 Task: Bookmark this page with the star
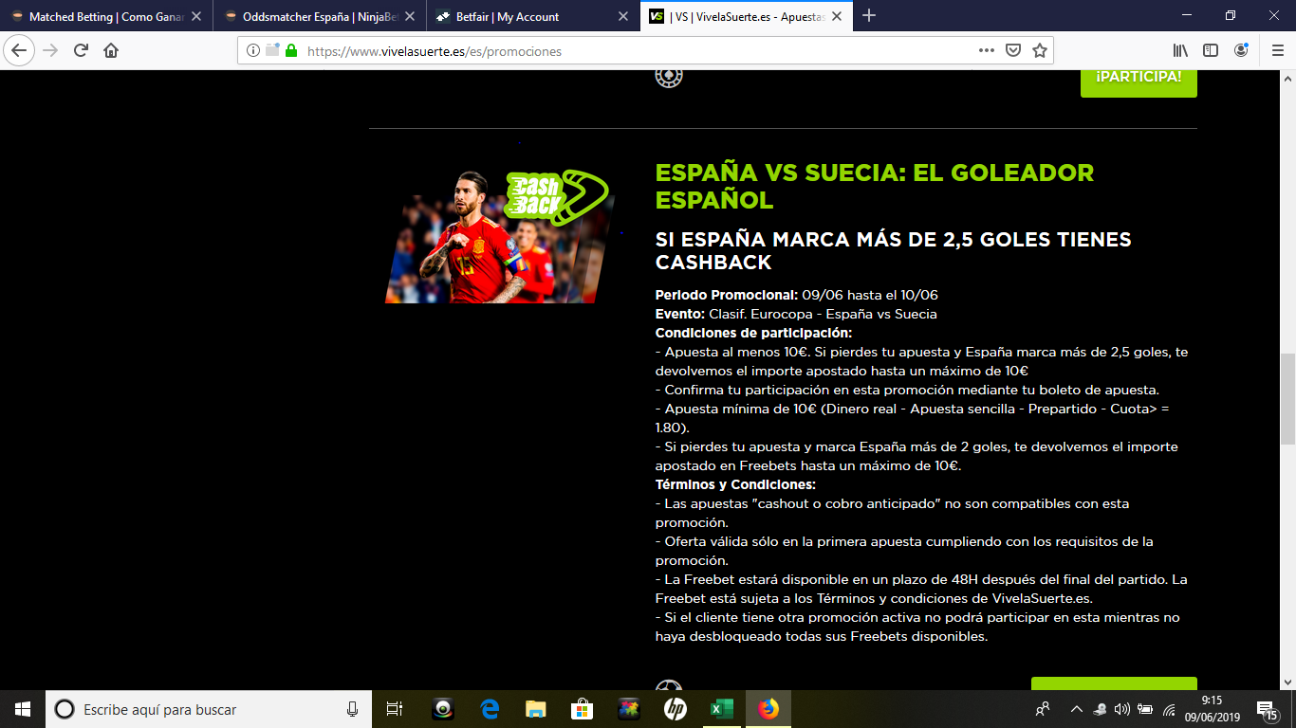click(x=1040, y=51)
